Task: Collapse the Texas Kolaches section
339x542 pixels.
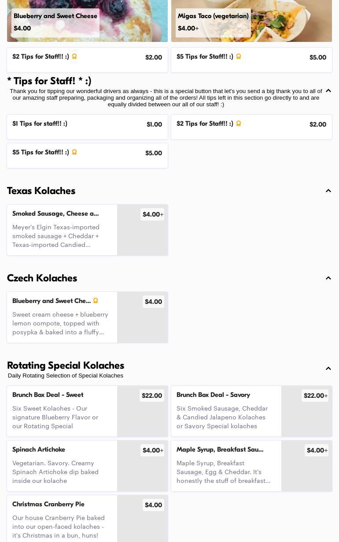Action: [328, 191]
